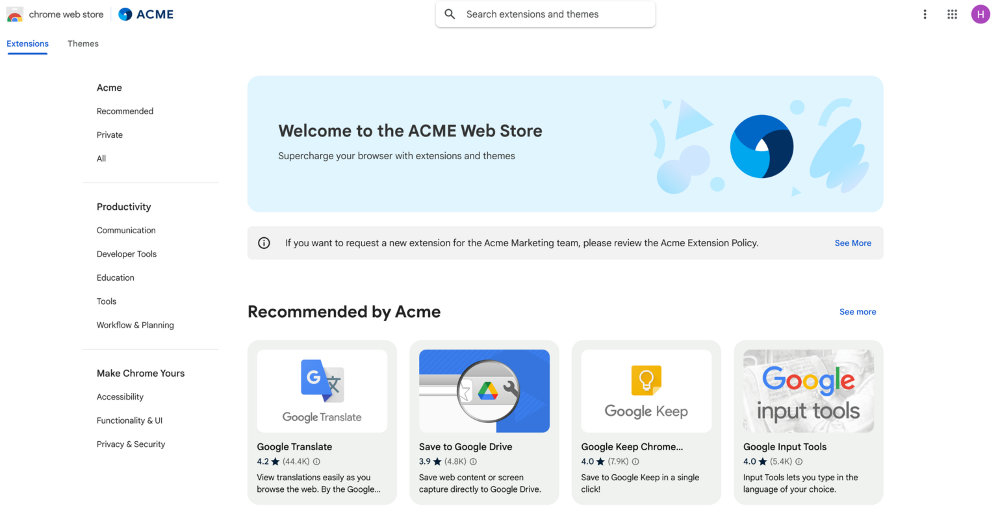
Task: Click "See More" on the extension policy banner
Action: pyautogui.click(x=852, y=242)
